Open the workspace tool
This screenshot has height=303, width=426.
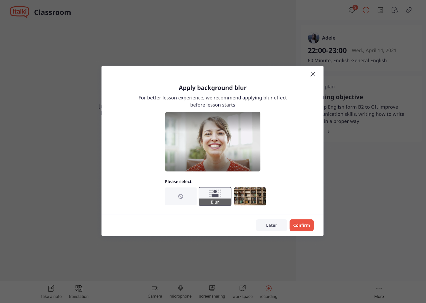click(243, 292)
